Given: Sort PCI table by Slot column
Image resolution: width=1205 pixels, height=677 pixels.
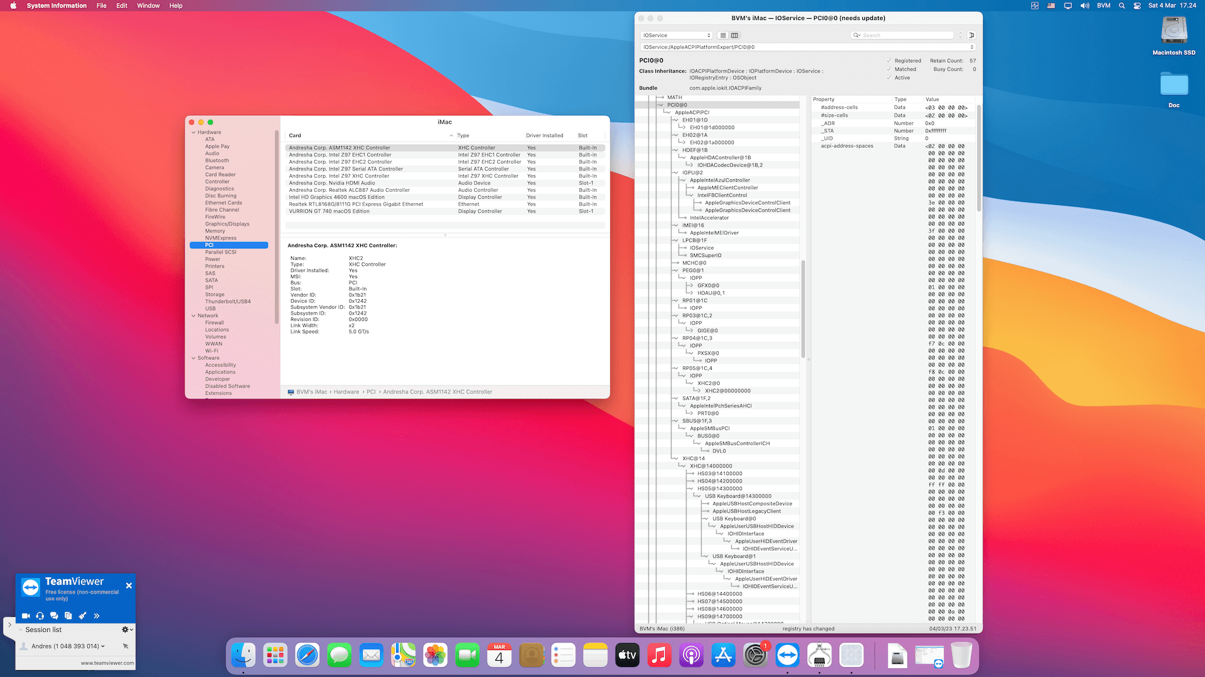Looking at the screenshot, I should (590, 135).
